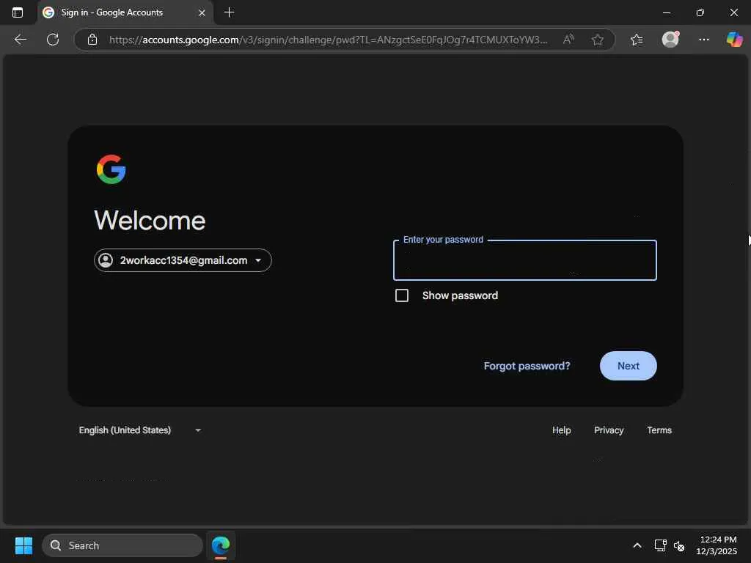
Task: Add this page to favorites
Action: (597, 40)
